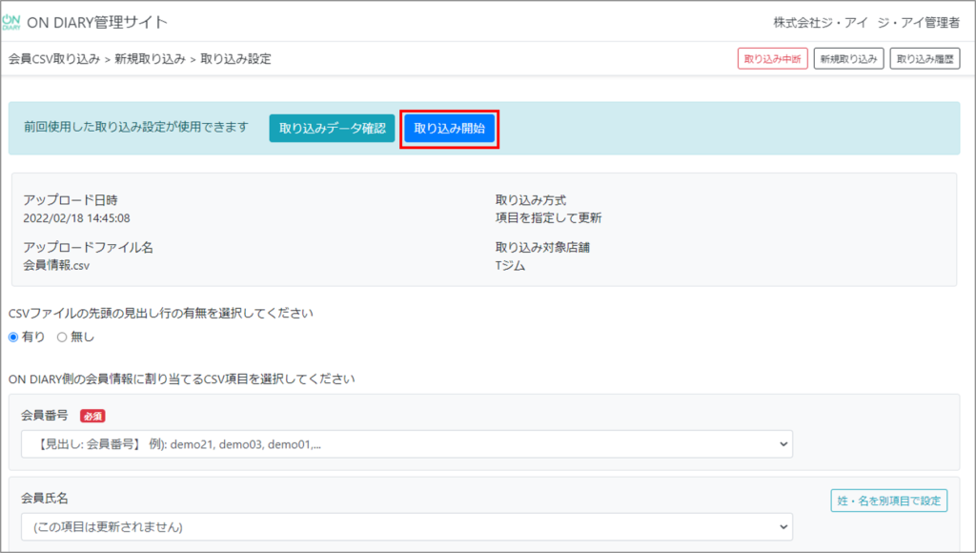976x553 pixels.
Task: Open the 会員氏名 dropdown
Action: click(407, 526)
